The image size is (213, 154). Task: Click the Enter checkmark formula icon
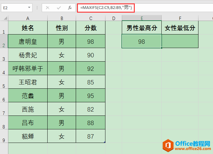coord(59,8)
